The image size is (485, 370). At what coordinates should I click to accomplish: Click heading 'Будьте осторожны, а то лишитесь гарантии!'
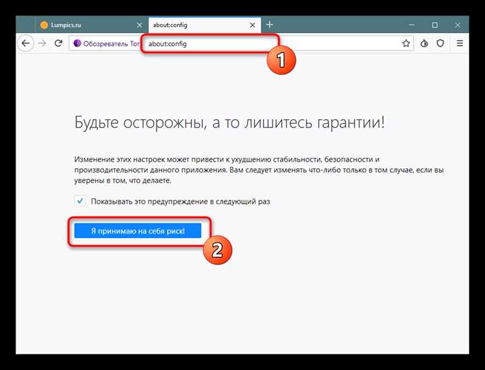coord(230,122)
